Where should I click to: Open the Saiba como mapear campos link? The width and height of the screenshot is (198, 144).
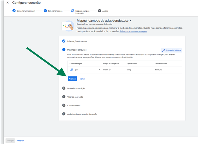(x=133, y=32)
